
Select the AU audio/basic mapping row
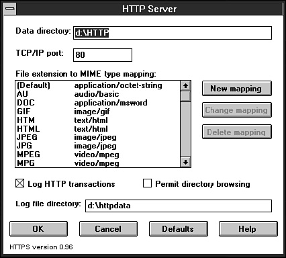coord(98,94)
